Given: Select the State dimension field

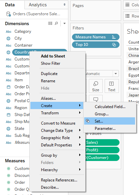Looking at the screenshot, I should click(19, 129).
